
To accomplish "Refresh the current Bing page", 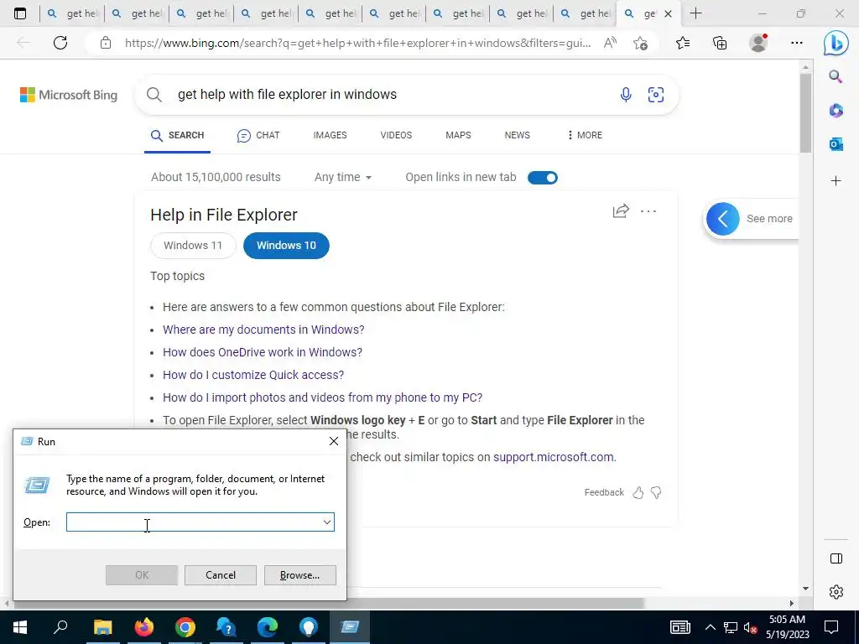I will [x=60, y=43].
